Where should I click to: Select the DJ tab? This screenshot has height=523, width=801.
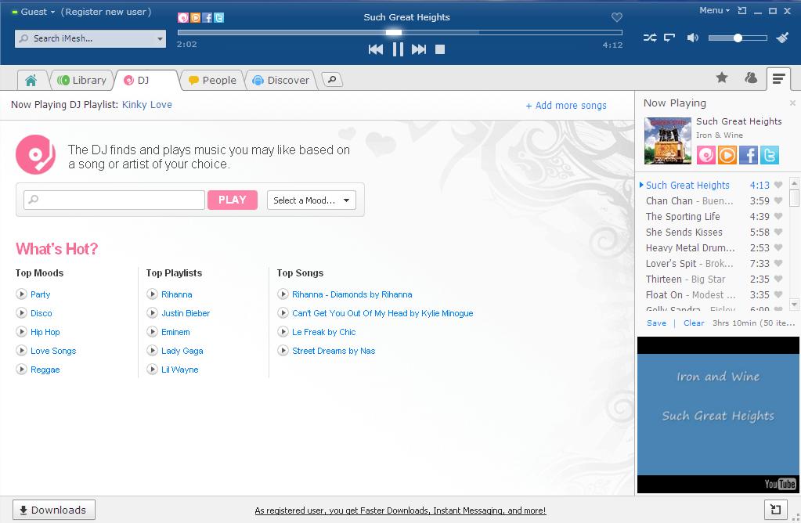coord(147,80)
